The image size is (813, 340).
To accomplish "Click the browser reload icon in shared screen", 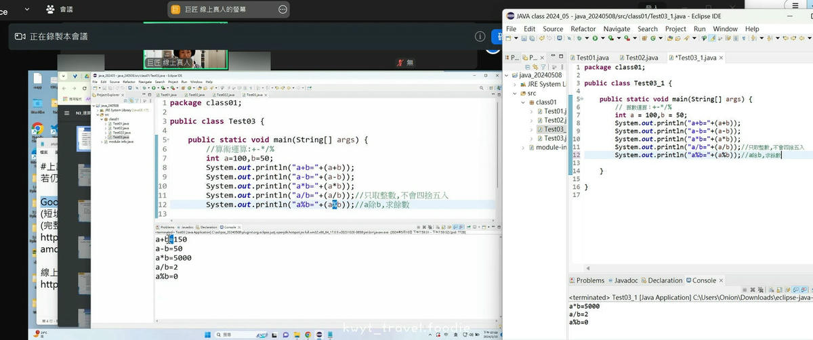I will 85,88.
